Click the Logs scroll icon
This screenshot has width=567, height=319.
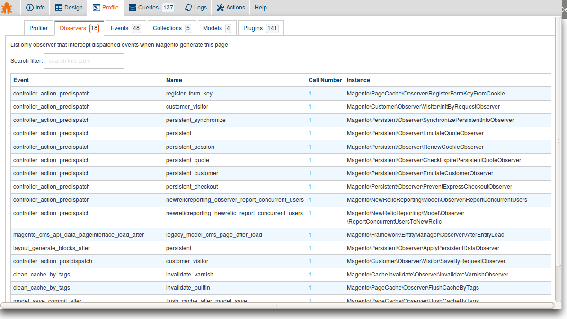(188, 8)
